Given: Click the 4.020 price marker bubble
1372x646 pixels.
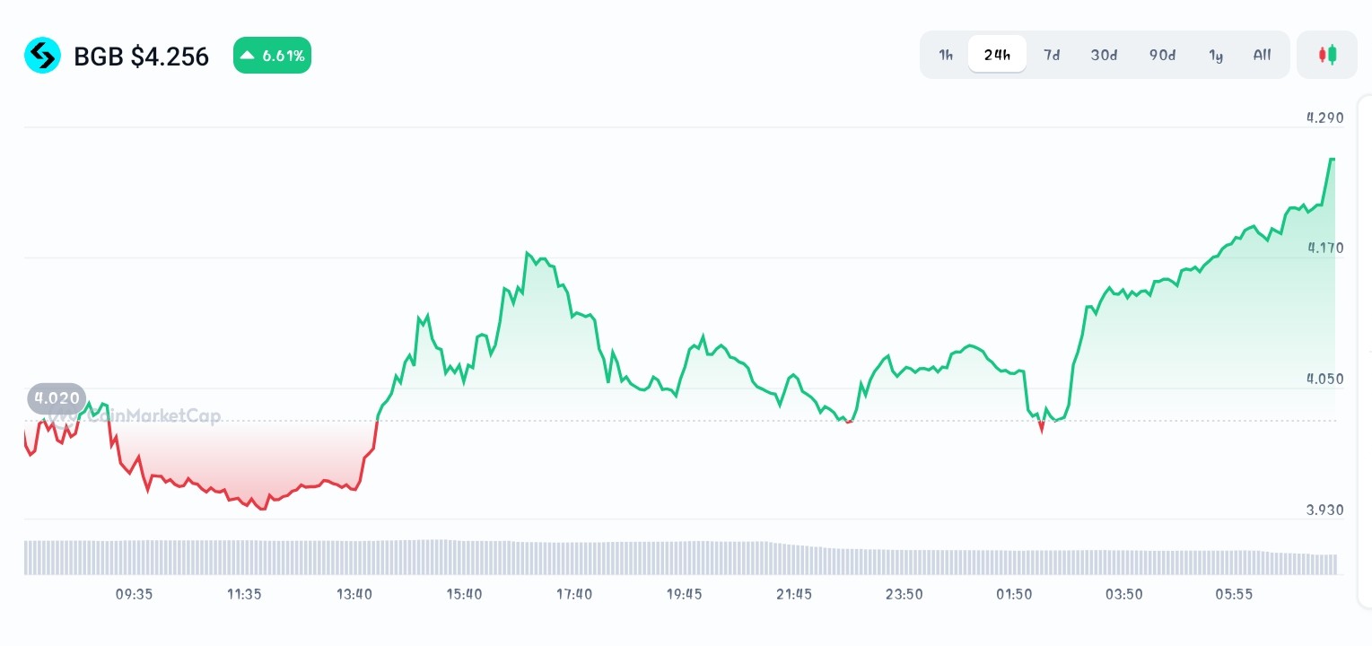Looking at the screenshot, I should click(57, 398).
